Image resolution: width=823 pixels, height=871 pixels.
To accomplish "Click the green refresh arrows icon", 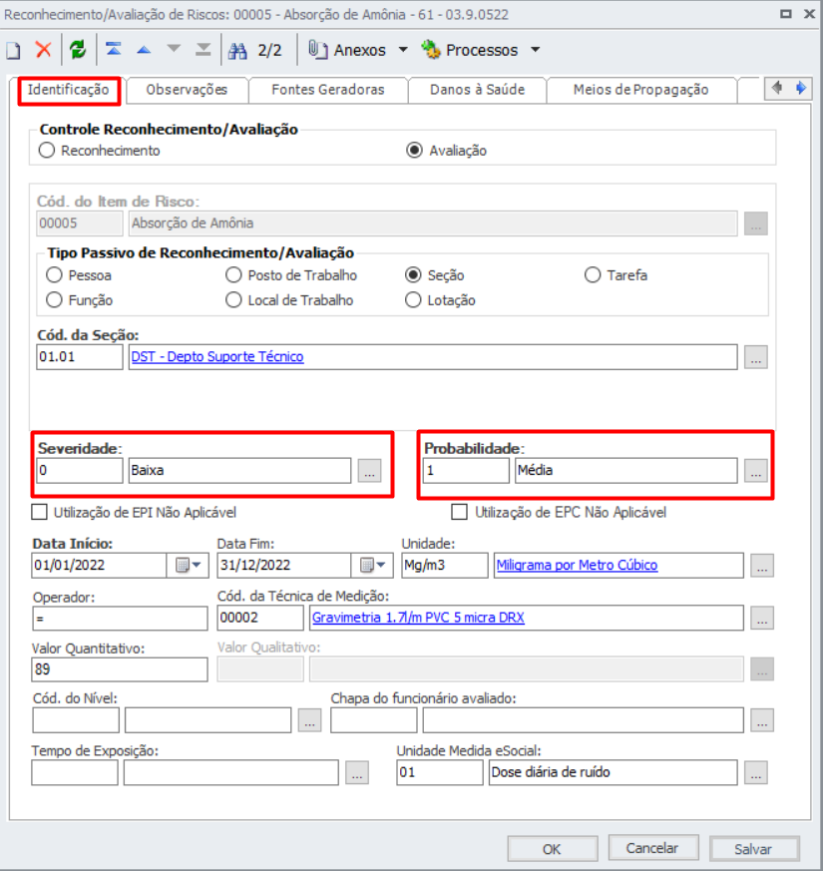I will click(78, 50).
